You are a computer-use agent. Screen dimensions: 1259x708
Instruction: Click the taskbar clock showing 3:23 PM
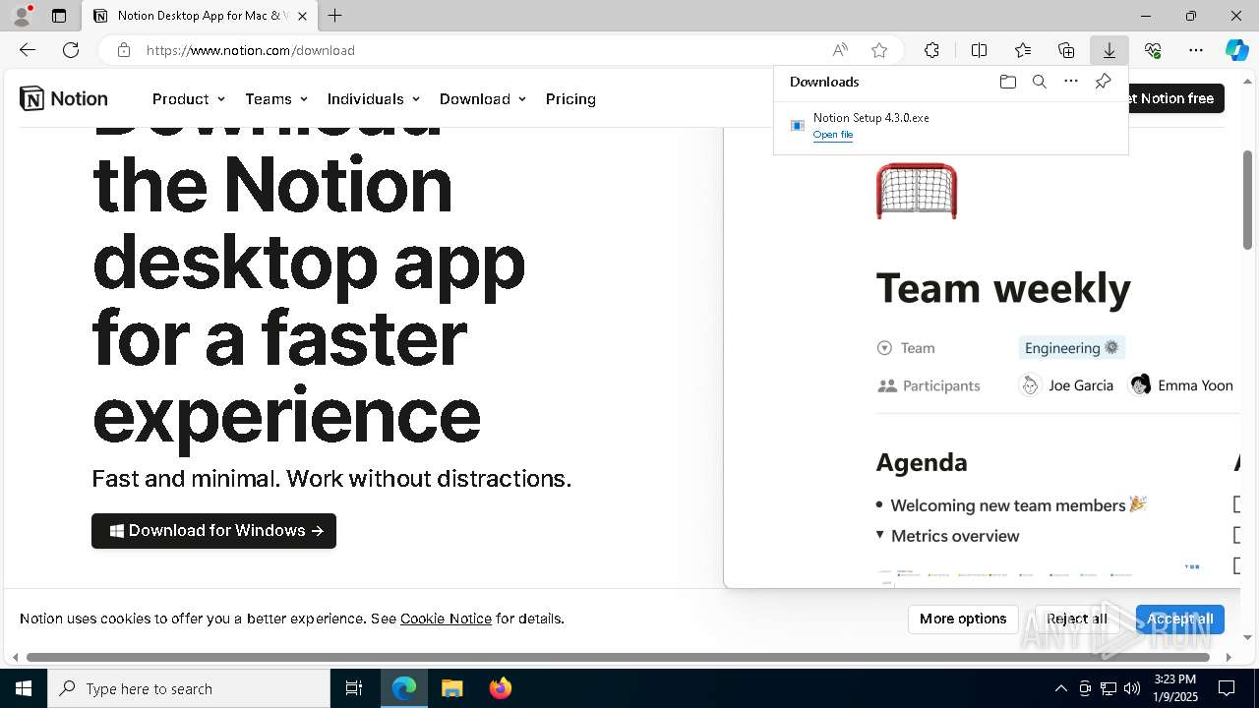click(x=1174, y=688)
